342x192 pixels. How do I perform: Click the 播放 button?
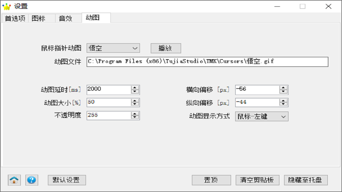click(x=166, y=48)
